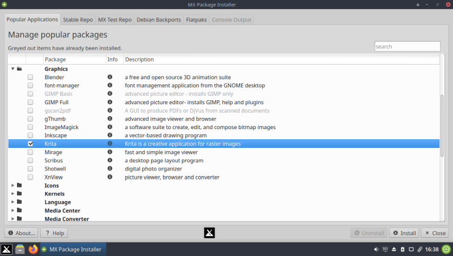Open the volume control in system tray
This screenshot has height=256, width=453.
point(376,249)
